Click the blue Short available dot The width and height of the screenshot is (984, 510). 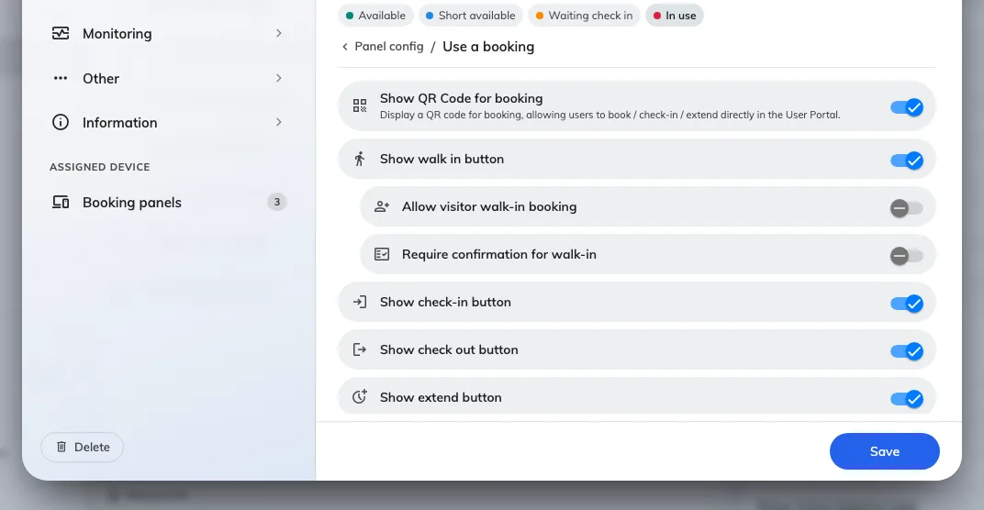coord(430,16)
